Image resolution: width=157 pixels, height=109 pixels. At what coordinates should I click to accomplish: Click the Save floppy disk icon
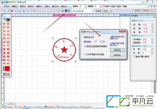[x=12, y=11]
